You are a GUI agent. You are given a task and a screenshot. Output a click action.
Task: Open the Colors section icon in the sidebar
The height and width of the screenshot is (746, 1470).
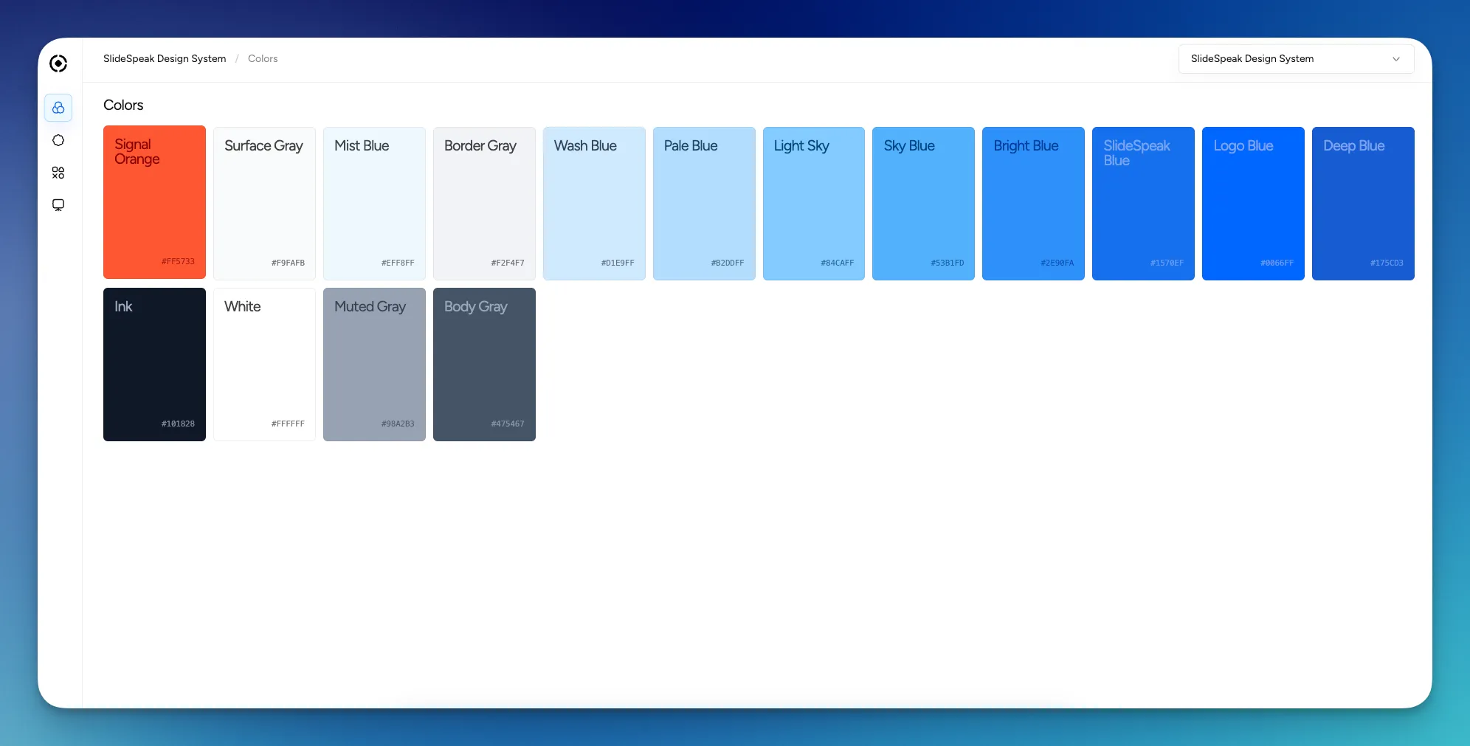[58, 108]
